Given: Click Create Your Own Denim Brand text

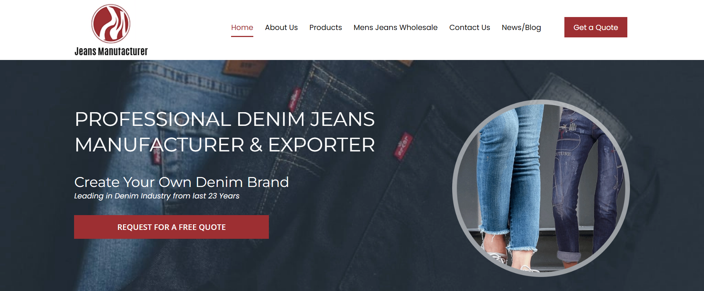Looking at the screenshot, I should [x=181, y=182].
